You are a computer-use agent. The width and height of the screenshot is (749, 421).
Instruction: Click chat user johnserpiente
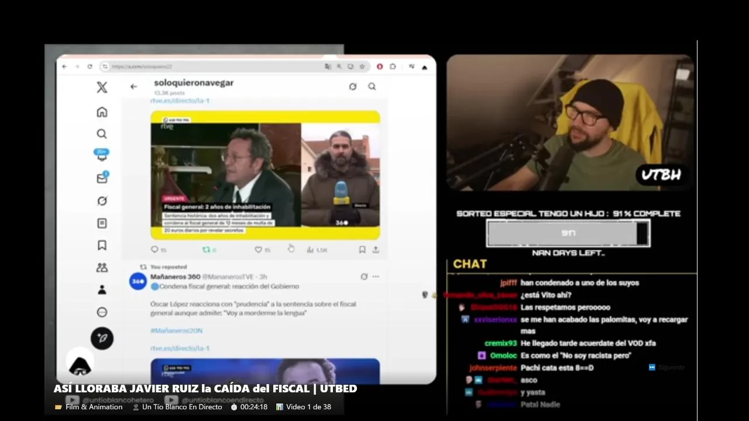tap(493, 368)
